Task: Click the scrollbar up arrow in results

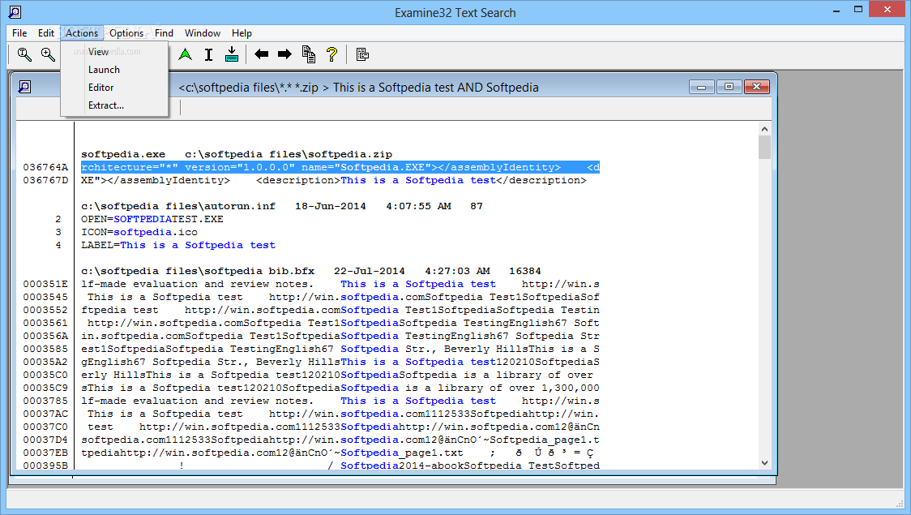Action: pyautogui.click(x=764, y=129)
